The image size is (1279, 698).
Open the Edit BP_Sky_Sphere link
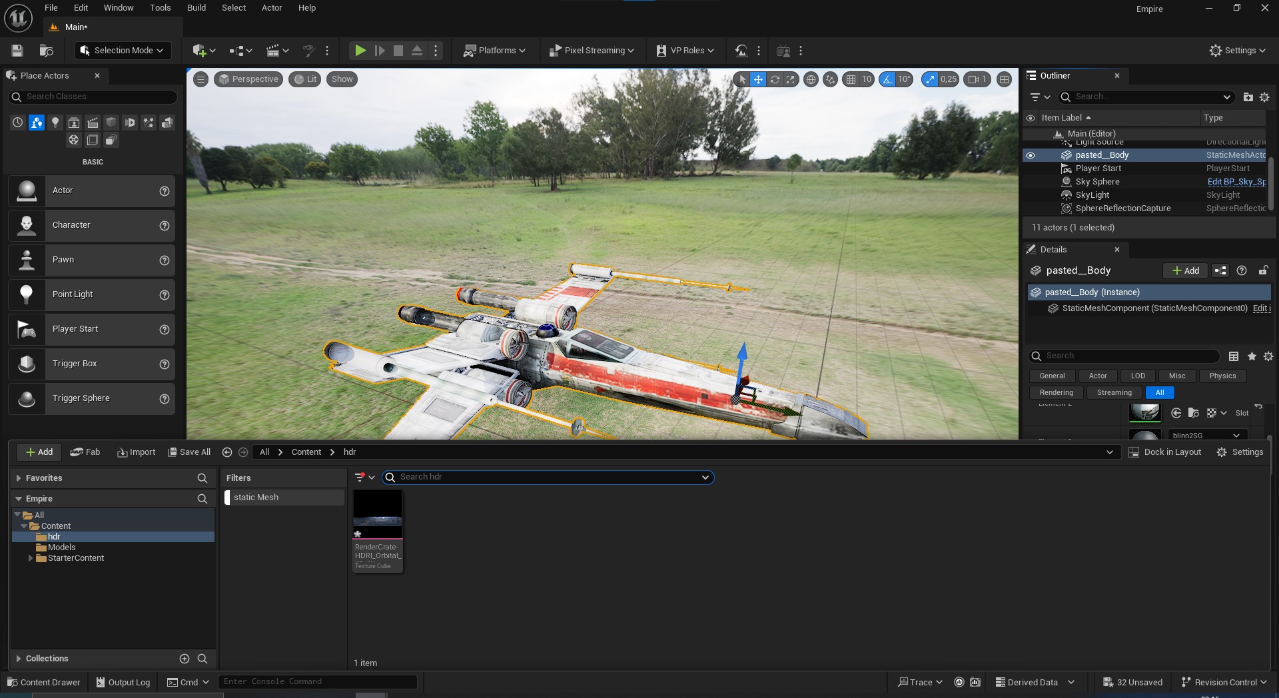(1236, 182)
